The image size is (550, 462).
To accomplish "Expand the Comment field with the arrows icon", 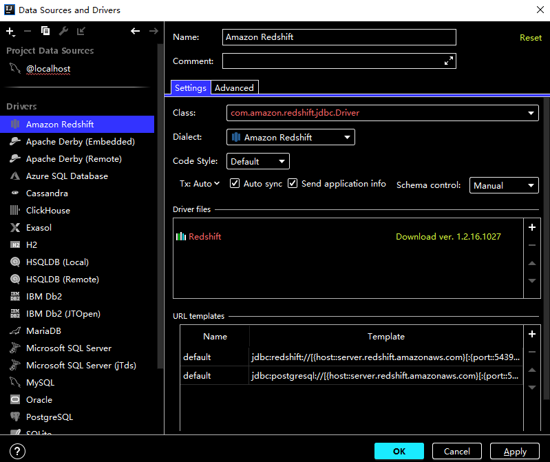I will (448, 61).
